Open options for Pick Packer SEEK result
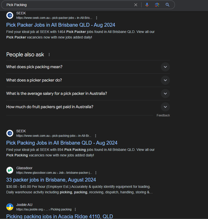The height and width of the screenshot is (219, 208). pos(97,18)
